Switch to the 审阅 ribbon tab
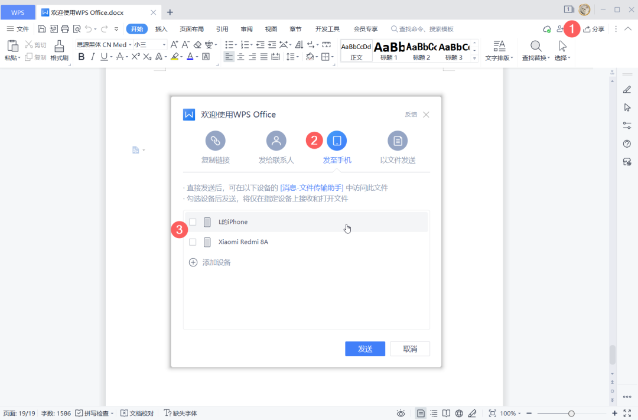638x420 pixels. [246, 29]
